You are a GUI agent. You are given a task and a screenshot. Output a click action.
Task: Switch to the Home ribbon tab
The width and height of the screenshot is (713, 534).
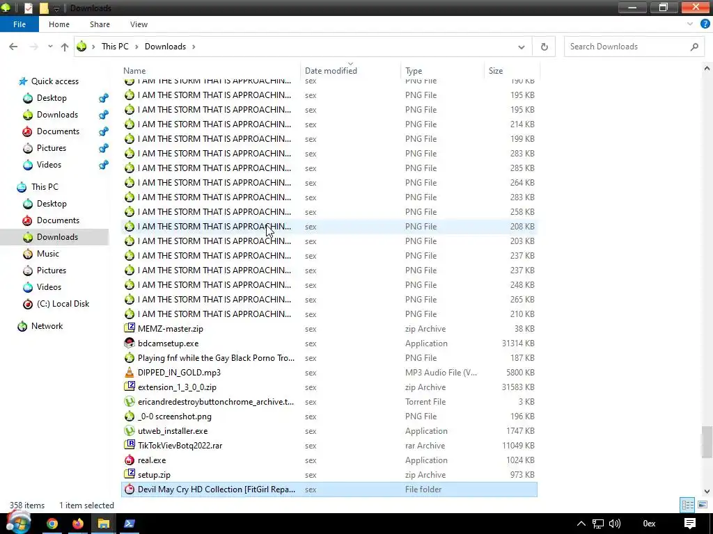[x=59, y=24]
